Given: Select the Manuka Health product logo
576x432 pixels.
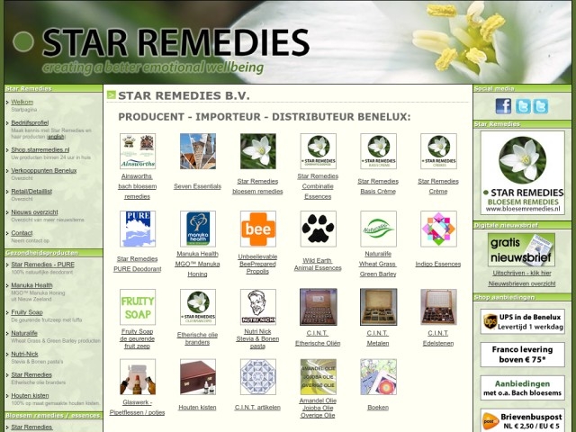Looking at the screenshot, I should [x=197, y=229].
